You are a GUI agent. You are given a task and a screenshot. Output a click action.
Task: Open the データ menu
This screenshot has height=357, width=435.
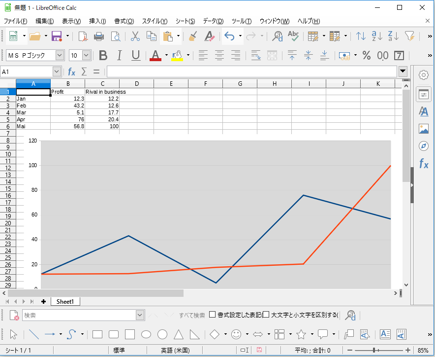[213, 21]
